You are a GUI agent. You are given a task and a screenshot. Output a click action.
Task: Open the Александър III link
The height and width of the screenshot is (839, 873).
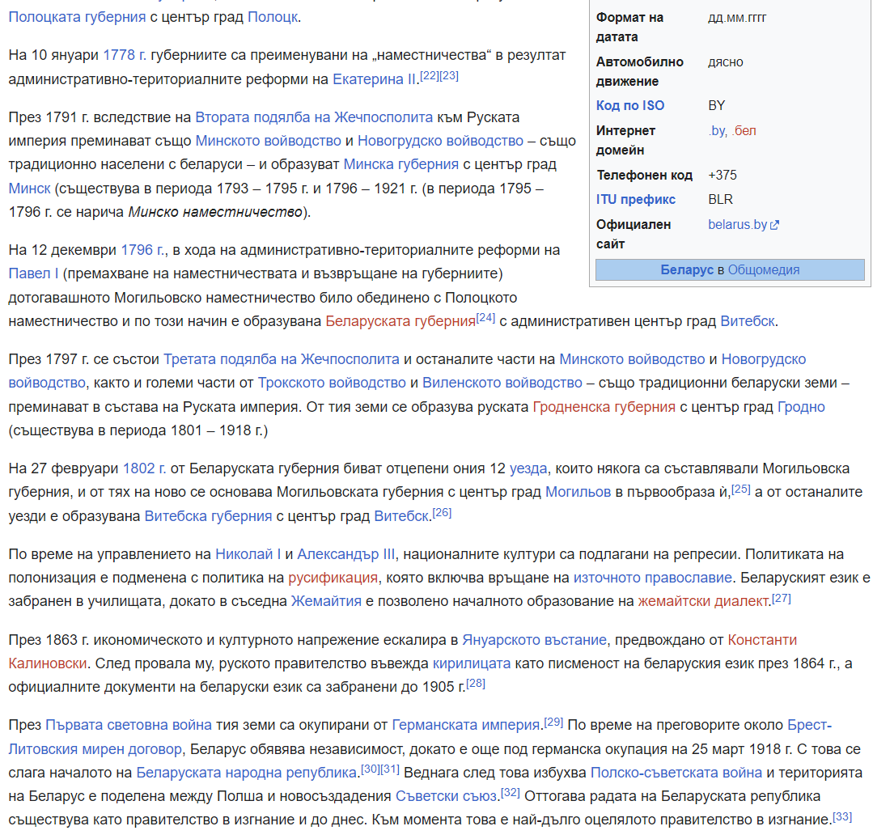tap(346, 554)
